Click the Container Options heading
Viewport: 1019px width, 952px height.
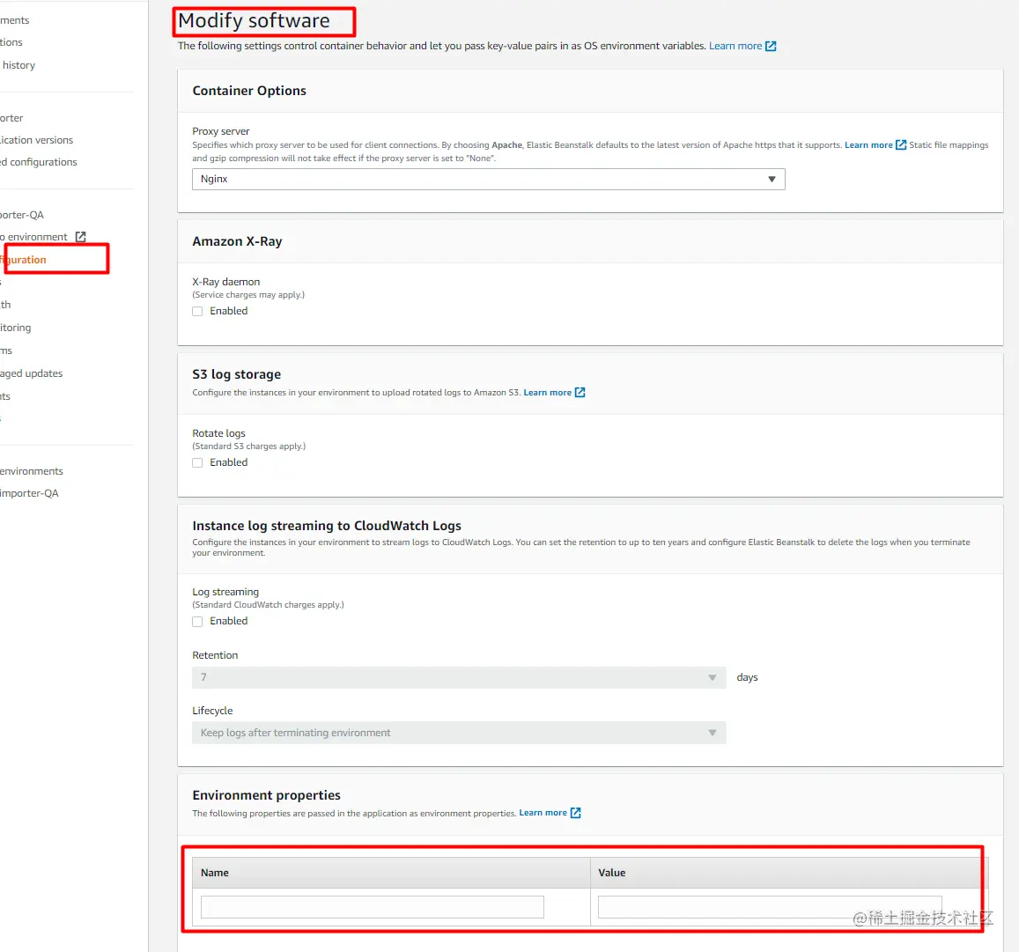tap(249, 91)
